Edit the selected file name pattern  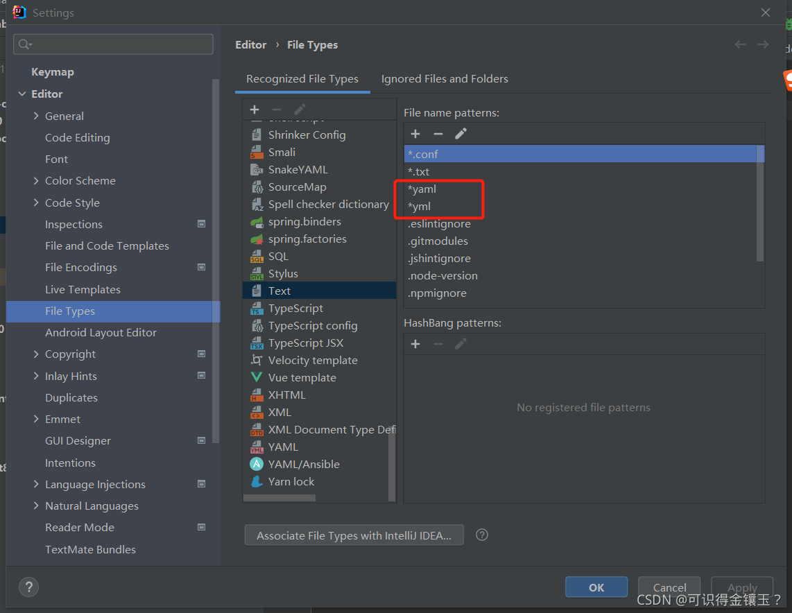[460, 134]
